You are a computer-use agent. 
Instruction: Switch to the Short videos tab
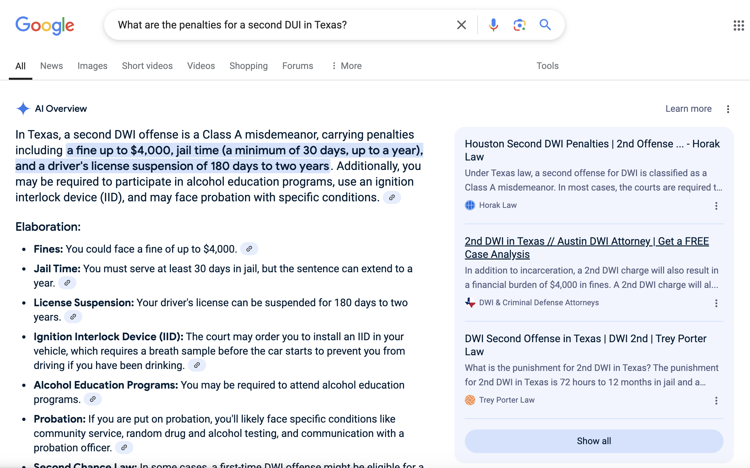[x=147, y=66]
